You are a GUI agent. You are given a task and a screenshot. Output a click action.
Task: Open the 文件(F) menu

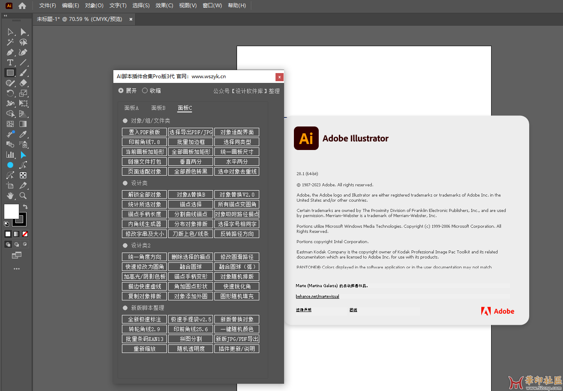pyautogui.click(x=47, y=6)
